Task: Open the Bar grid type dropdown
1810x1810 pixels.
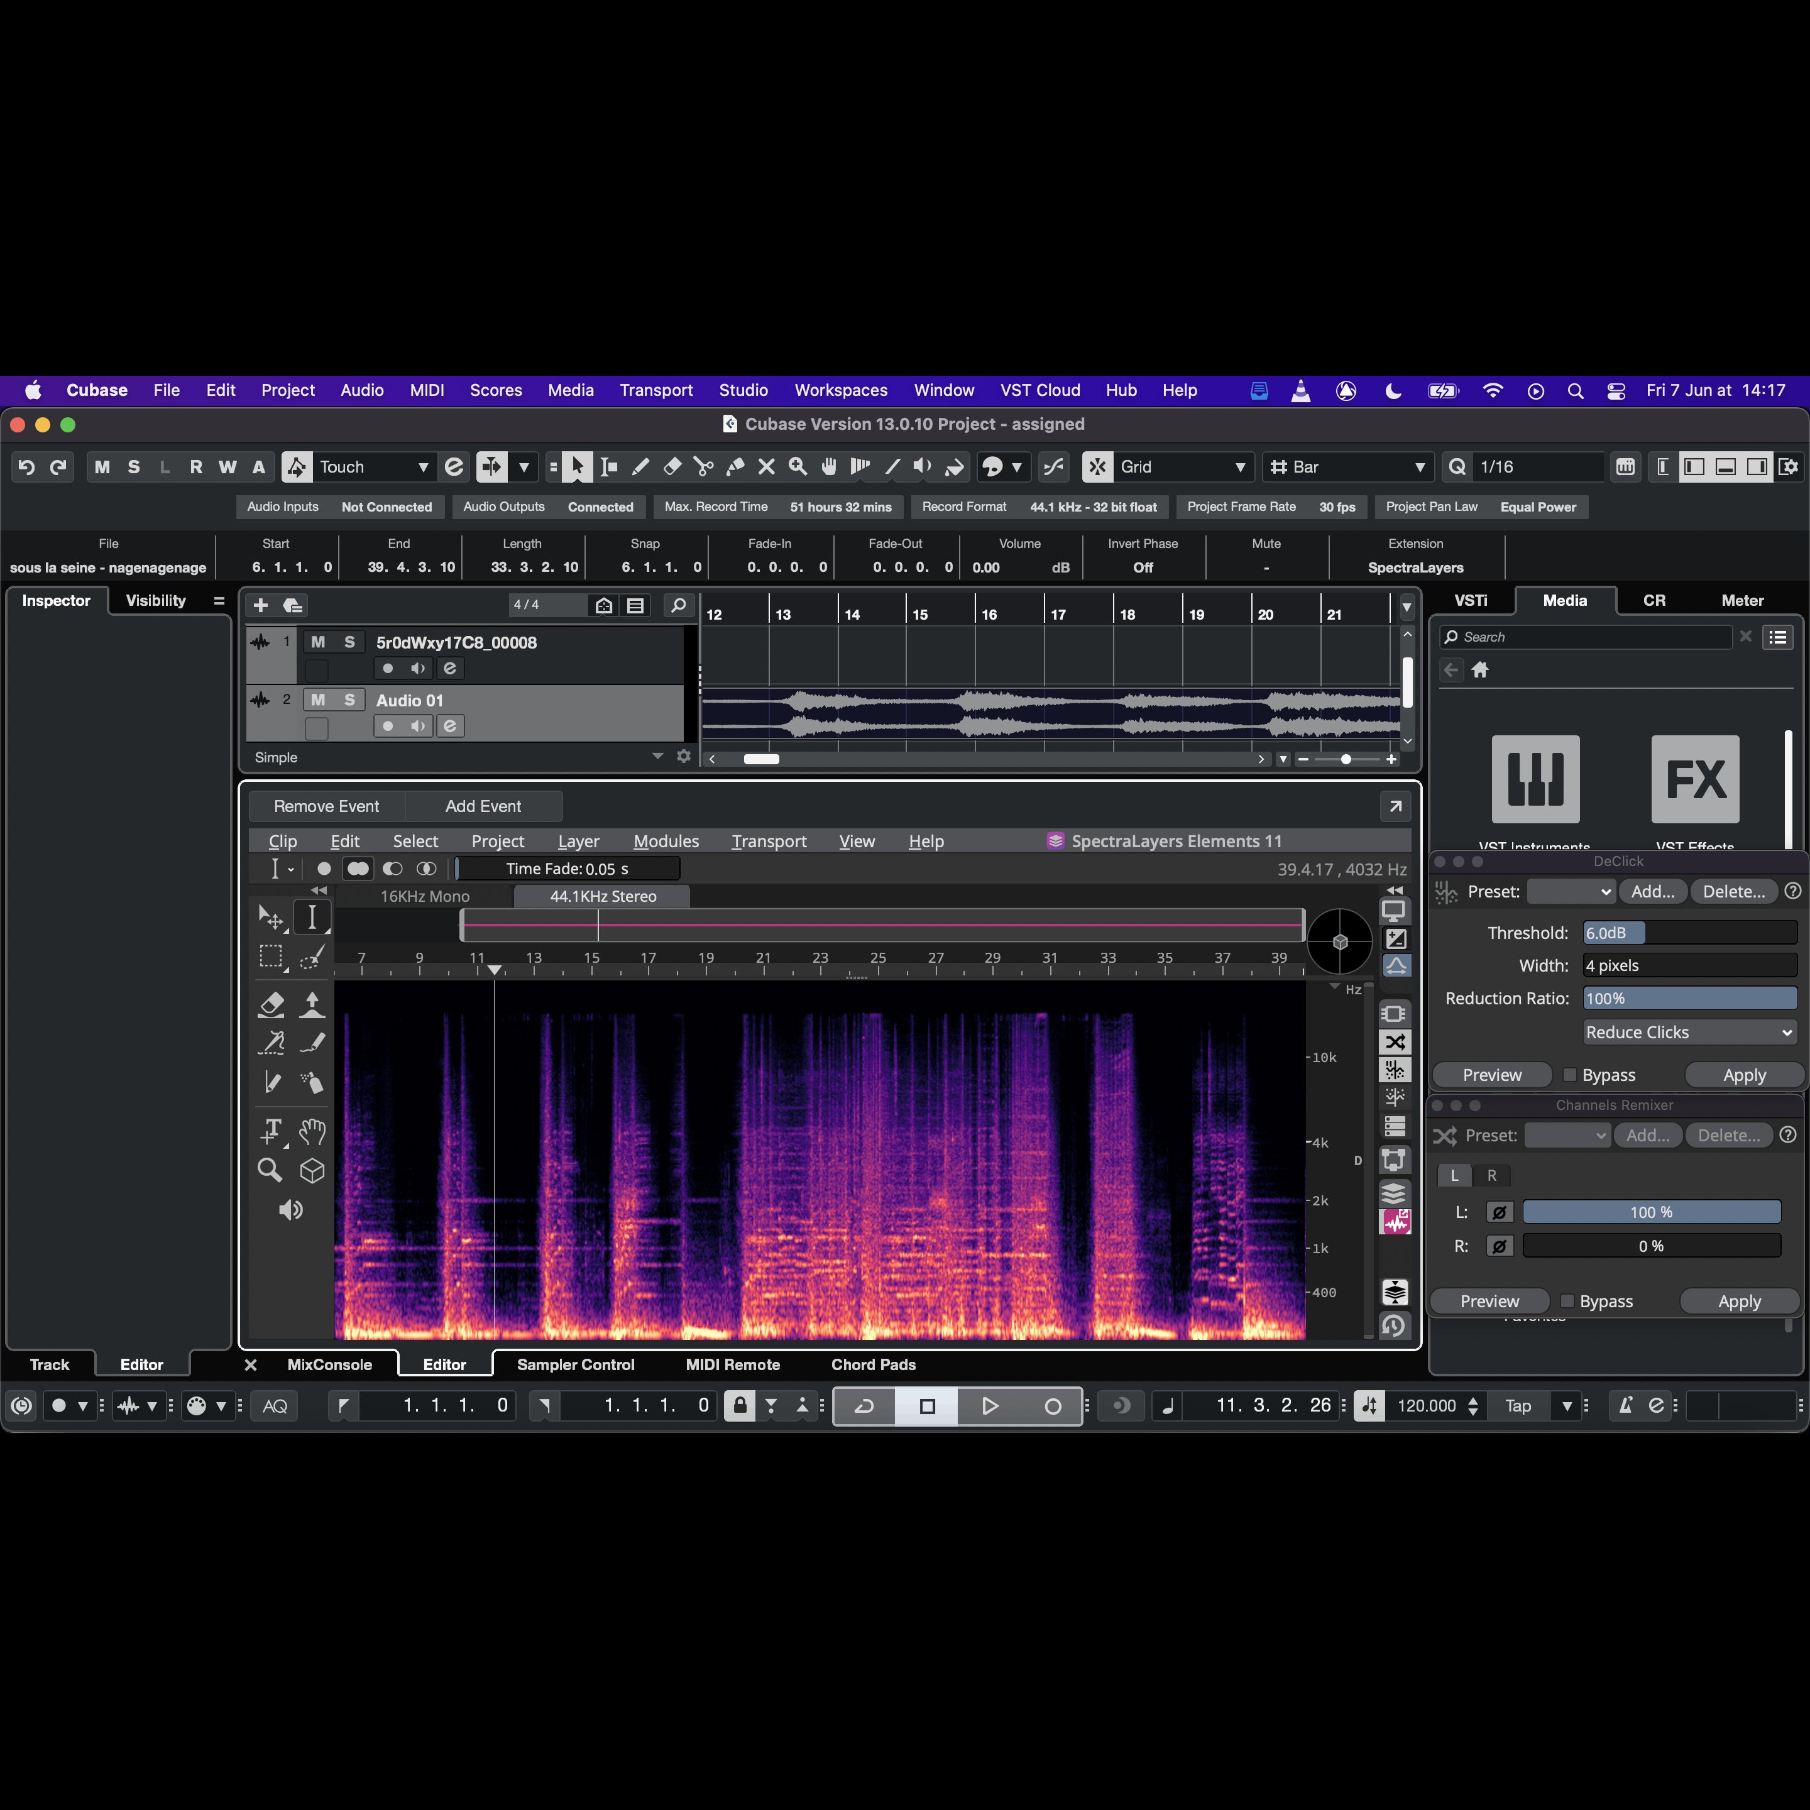Action: coord(1348,466)
